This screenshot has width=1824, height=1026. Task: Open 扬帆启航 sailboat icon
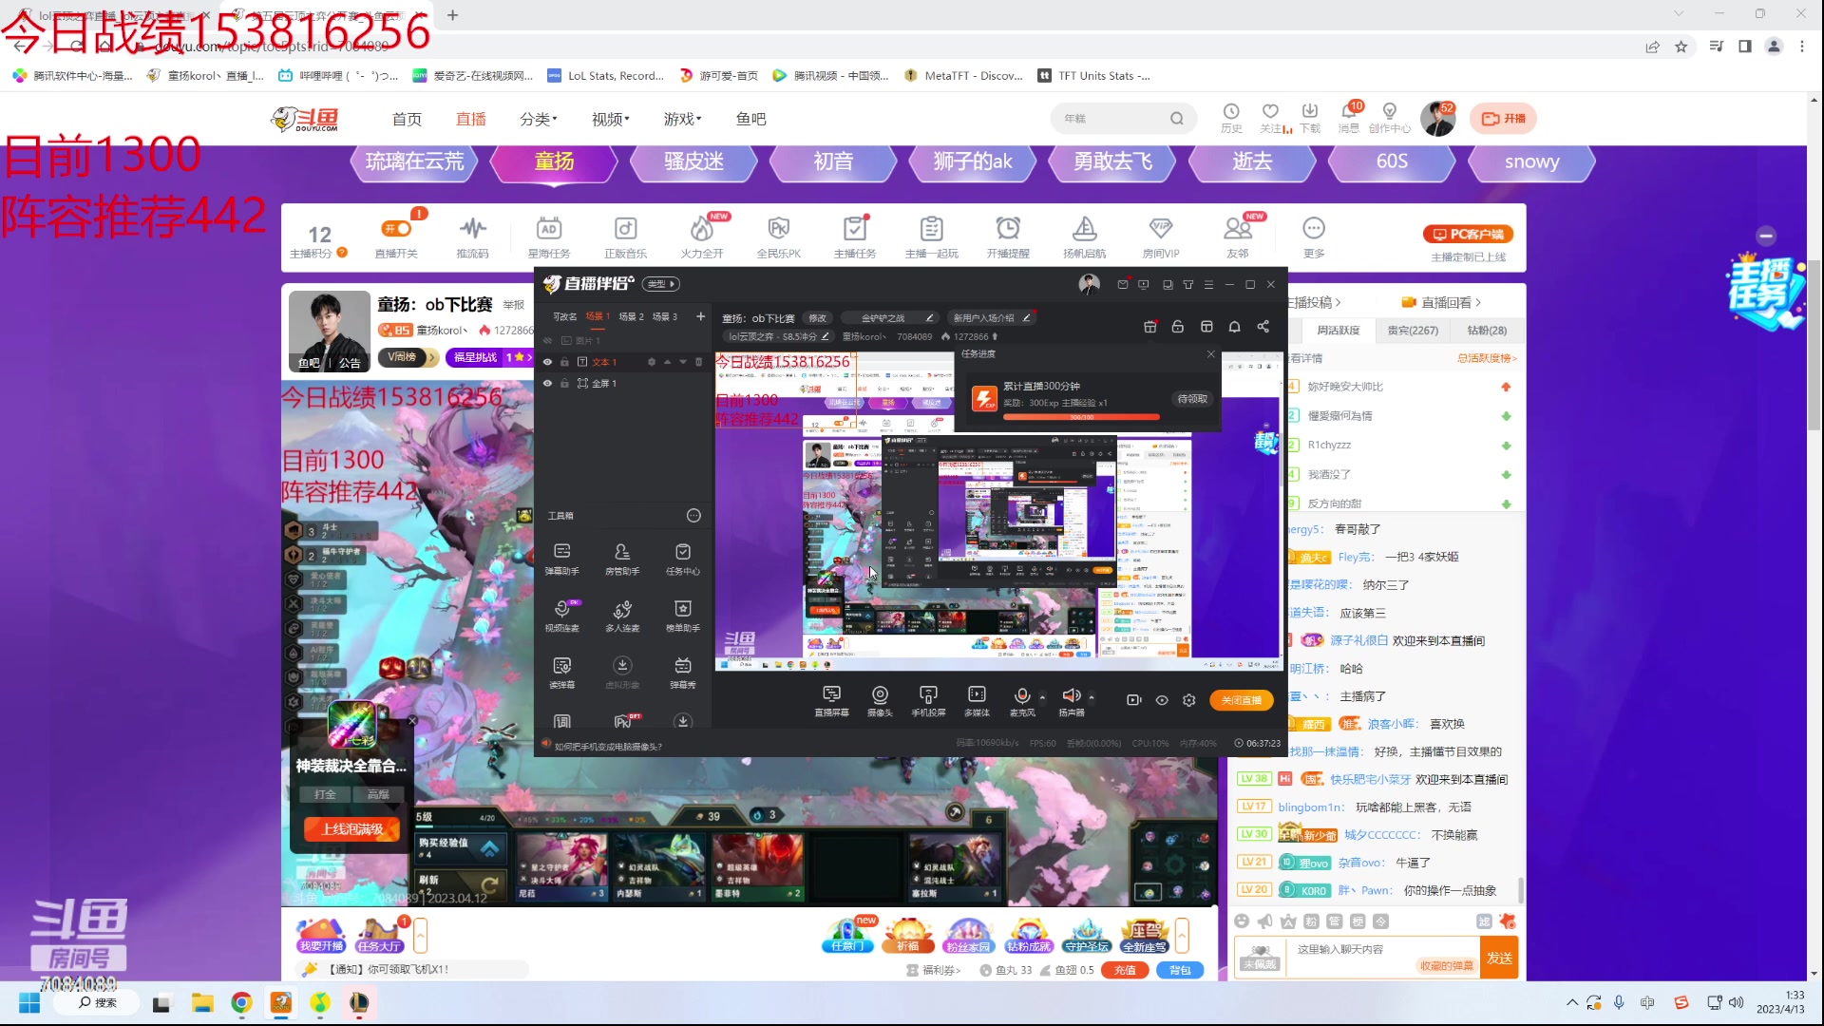tap(1084, 237)
